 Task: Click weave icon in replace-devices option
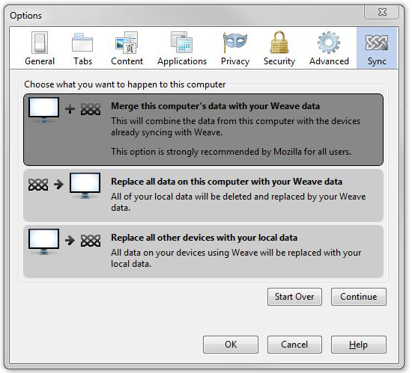click(91, 241)
